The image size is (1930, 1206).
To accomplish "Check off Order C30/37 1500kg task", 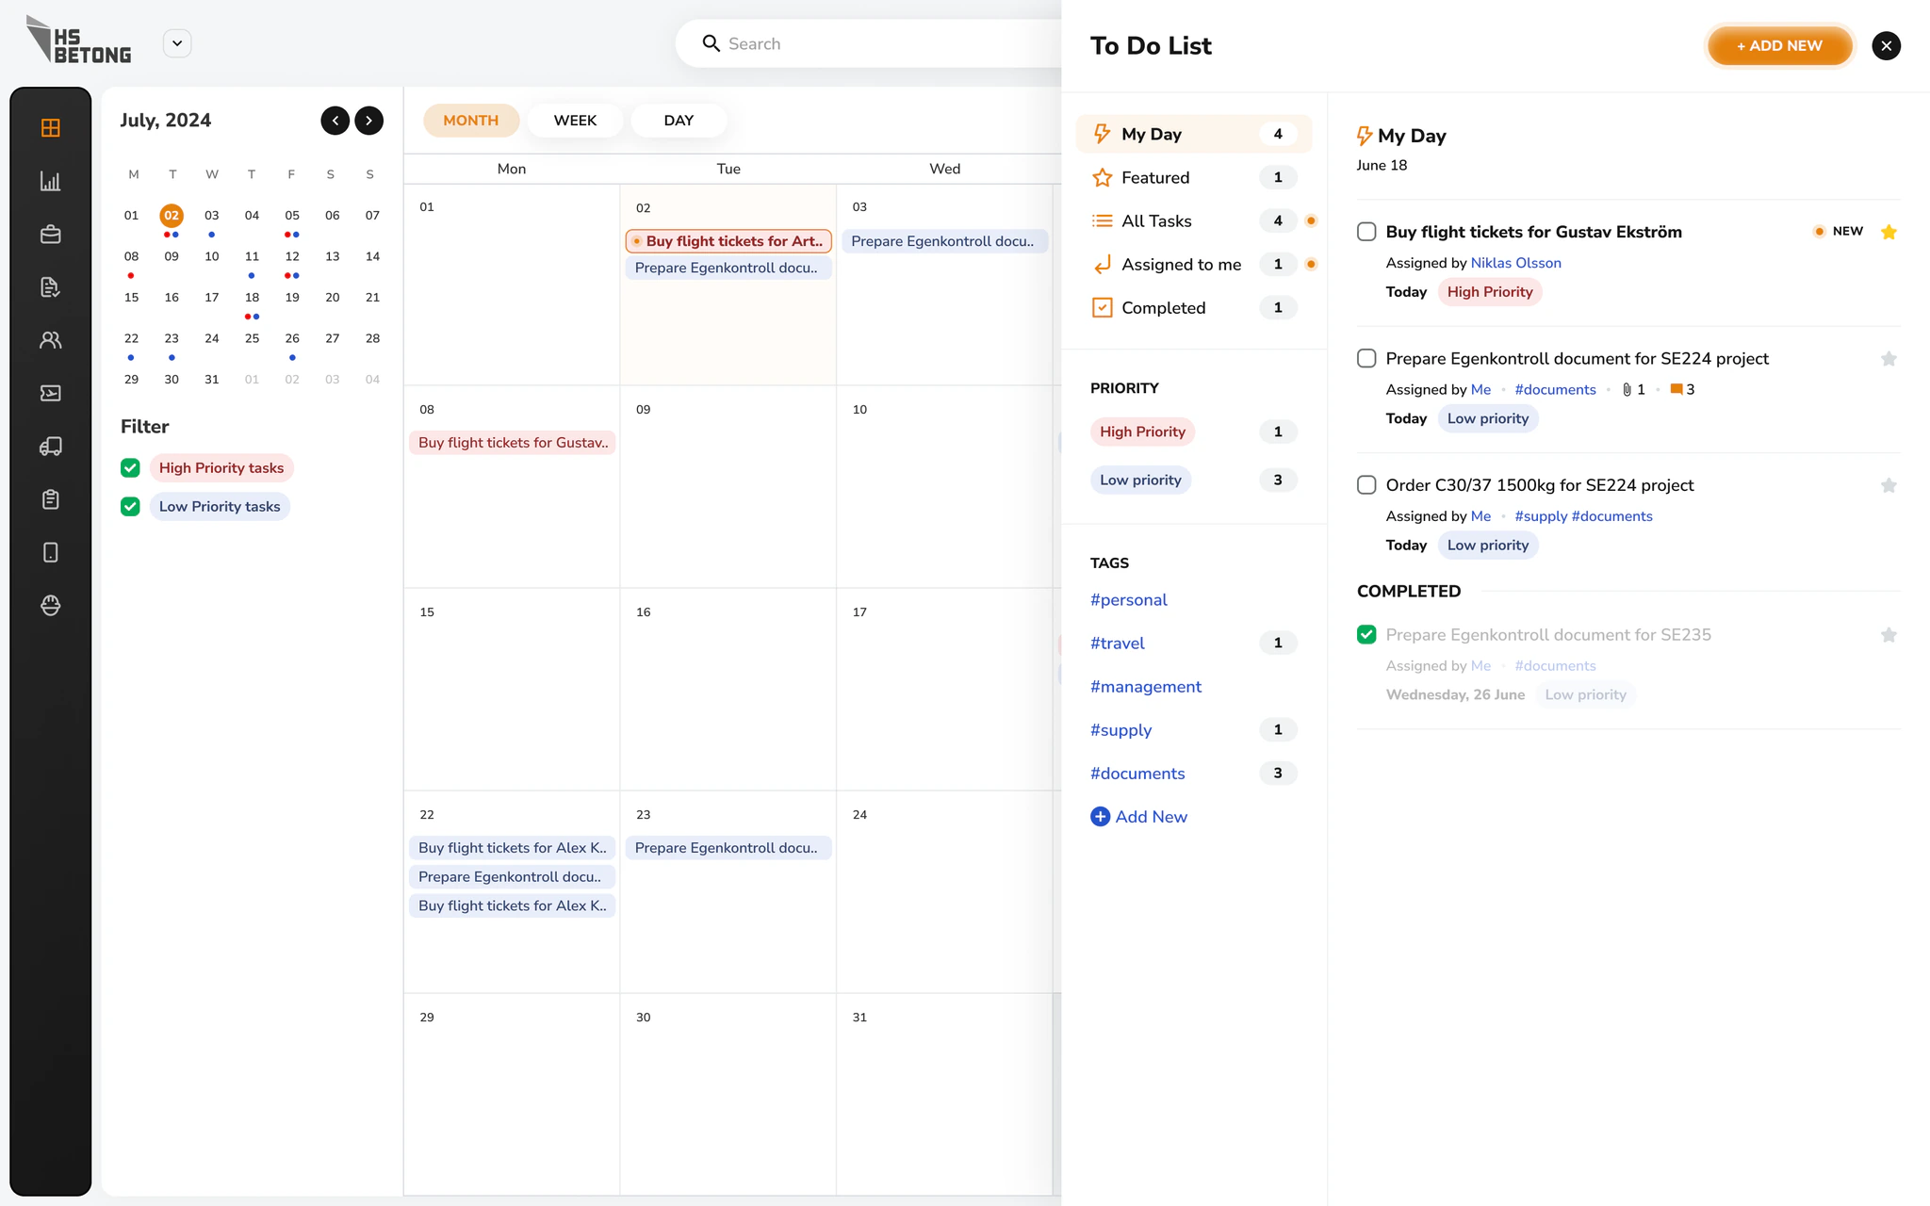I will tap(1366, 485).
